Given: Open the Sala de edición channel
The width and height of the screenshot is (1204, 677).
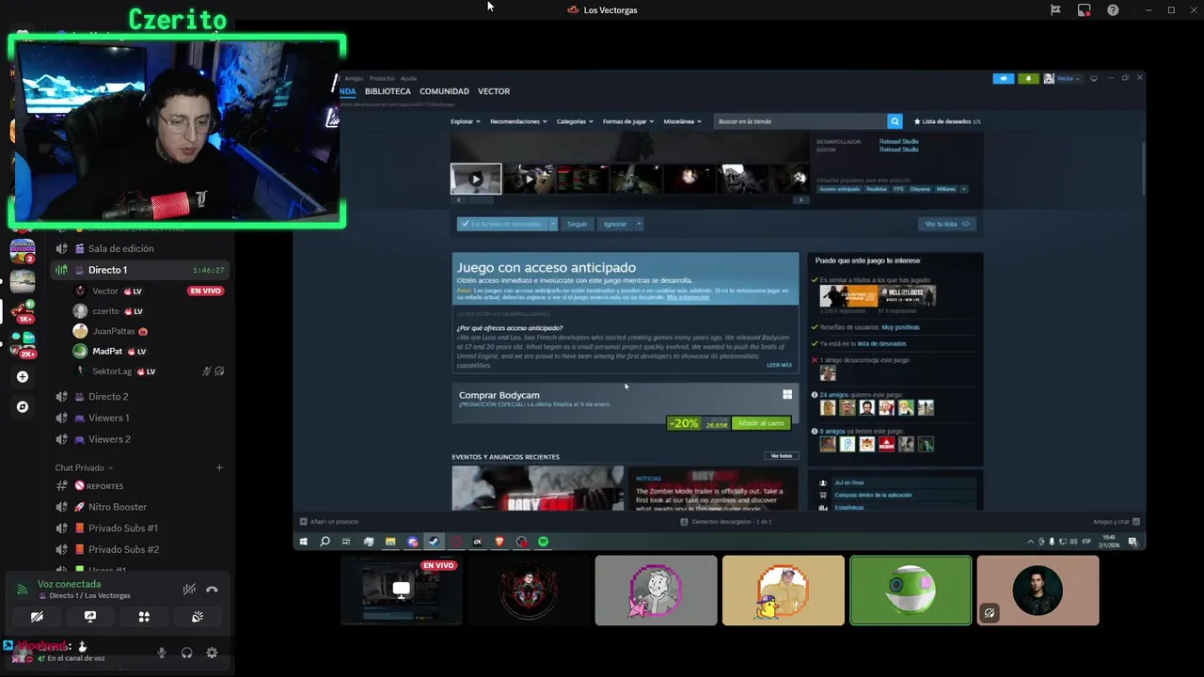Looking at the screenshot, I should coord(141,248).
